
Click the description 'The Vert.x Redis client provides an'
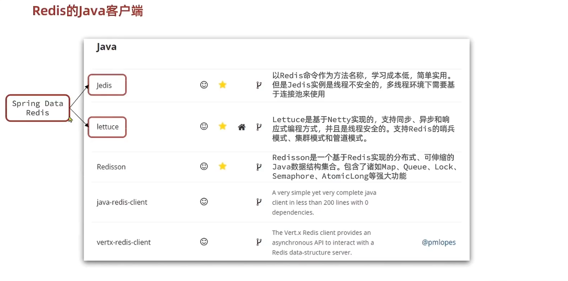(x=323, y=242)
